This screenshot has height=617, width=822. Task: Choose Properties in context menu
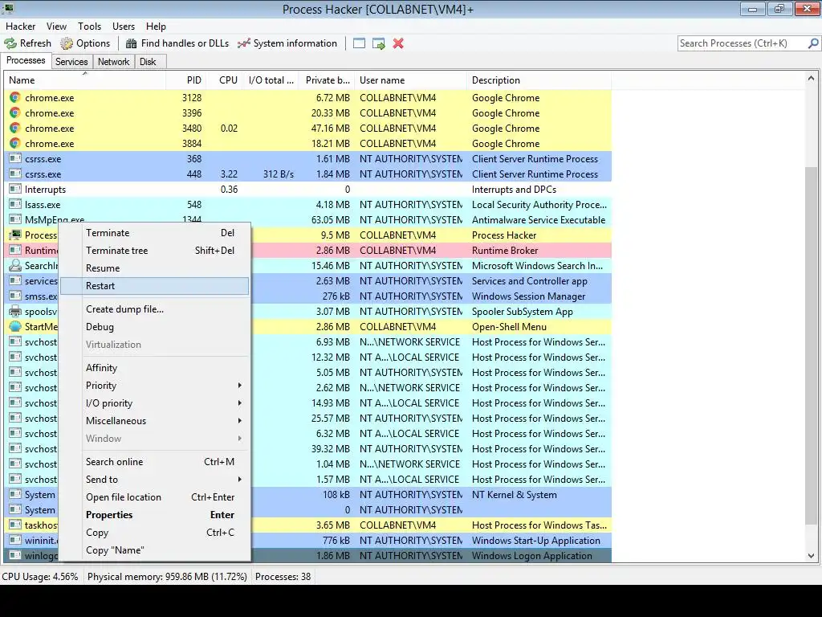coord(155,515)
